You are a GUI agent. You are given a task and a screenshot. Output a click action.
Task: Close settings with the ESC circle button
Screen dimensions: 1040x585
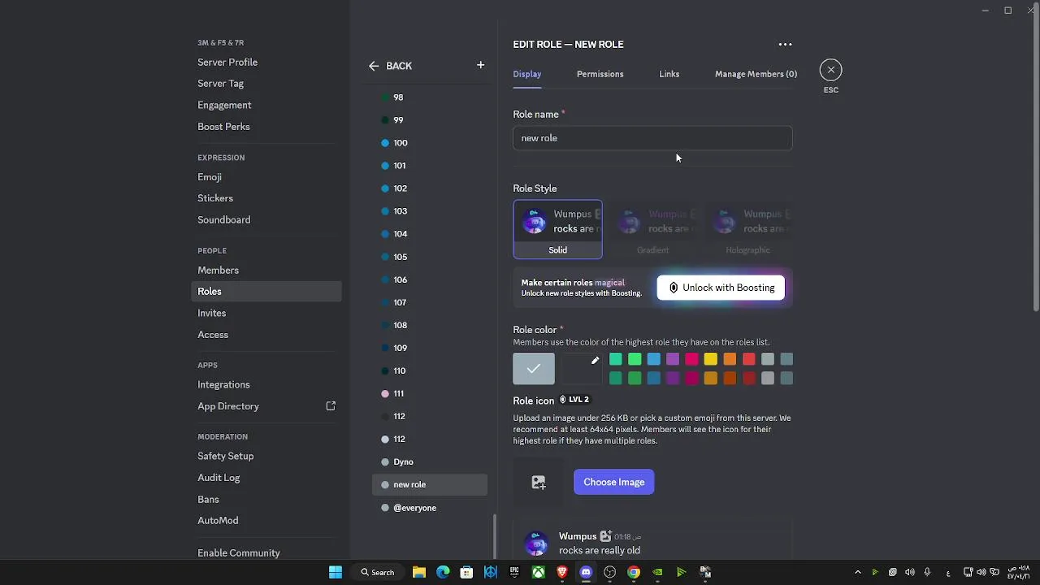[830, 70]
